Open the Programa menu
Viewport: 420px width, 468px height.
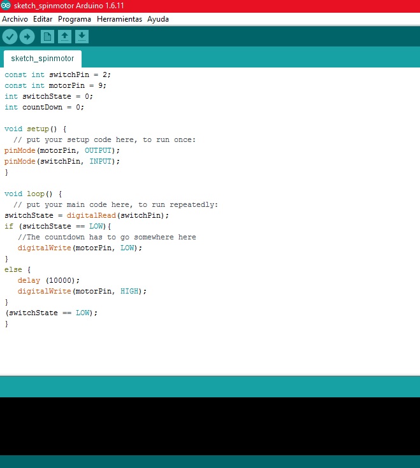click(75, 19)
